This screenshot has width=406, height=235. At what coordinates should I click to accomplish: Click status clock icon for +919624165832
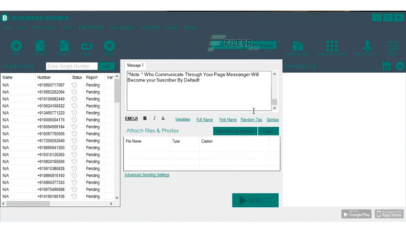coord(74,105)
